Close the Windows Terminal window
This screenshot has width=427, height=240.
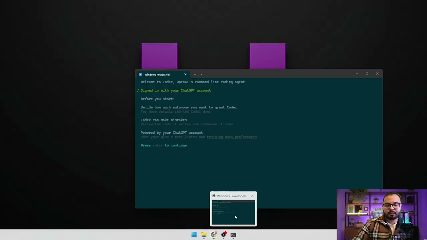[377, 74]
